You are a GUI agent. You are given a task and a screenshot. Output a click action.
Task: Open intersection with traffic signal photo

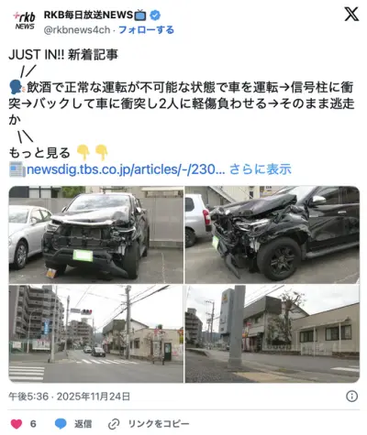[96, 333]
